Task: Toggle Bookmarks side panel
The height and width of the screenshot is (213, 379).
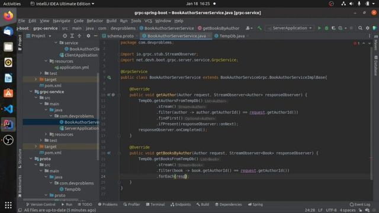Action: click(20, 186)
